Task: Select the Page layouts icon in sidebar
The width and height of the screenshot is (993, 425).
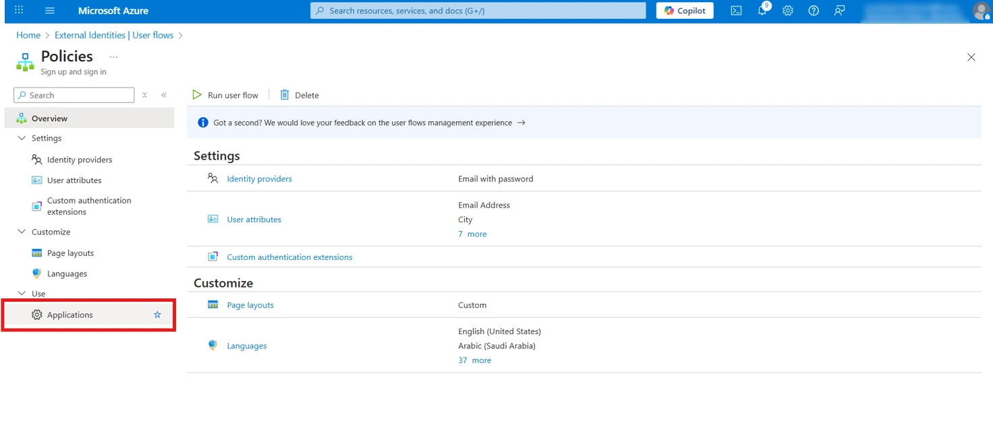Action: (36, 253)
